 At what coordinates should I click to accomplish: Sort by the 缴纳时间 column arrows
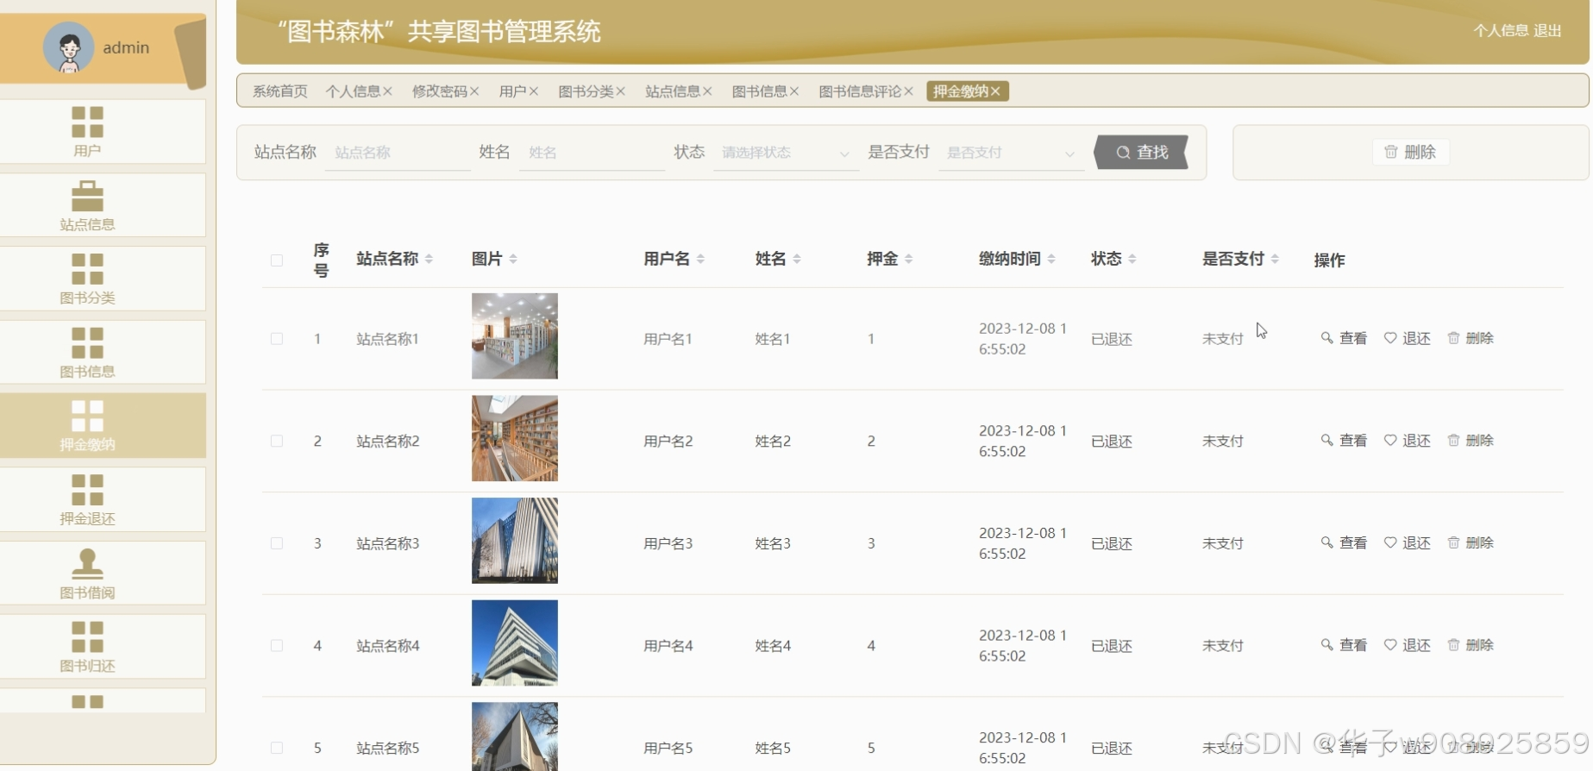[1051, 259]
